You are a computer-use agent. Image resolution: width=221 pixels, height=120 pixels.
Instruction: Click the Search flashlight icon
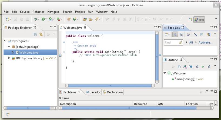96,19
